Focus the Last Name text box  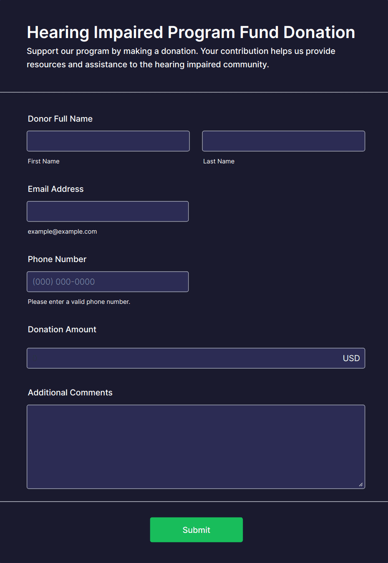(283, 141)
